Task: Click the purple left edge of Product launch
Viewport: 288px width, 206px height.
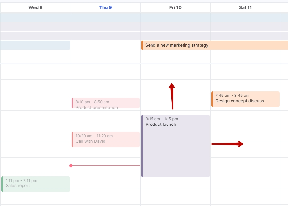Action: tap(142, 146)
